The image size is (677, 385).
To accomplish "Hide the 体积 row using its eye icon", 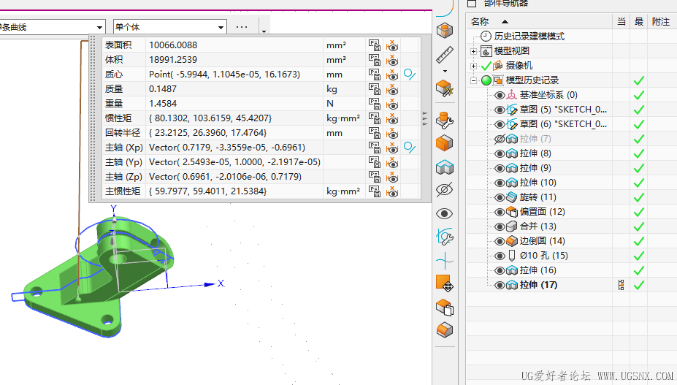I will pos(392,60).
